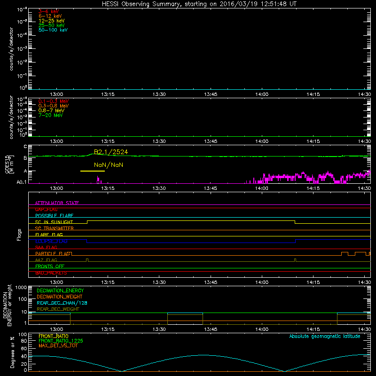The height and width of the screenshot is (376, 376).
Task: Click the DECIMATION ENERGY or weight axis label
Action: (x=7, y=305)
